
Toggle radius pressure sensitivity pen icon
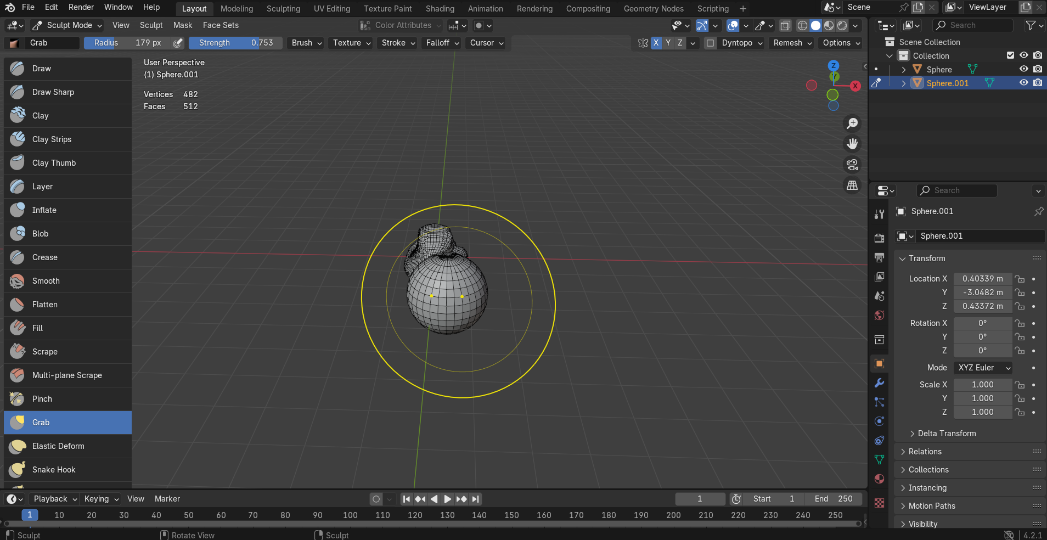pos(178,43)
